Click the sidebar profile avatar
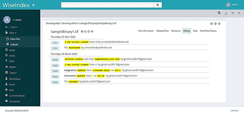The height and width of the screenshot is (114, 244). pos(7,20)
